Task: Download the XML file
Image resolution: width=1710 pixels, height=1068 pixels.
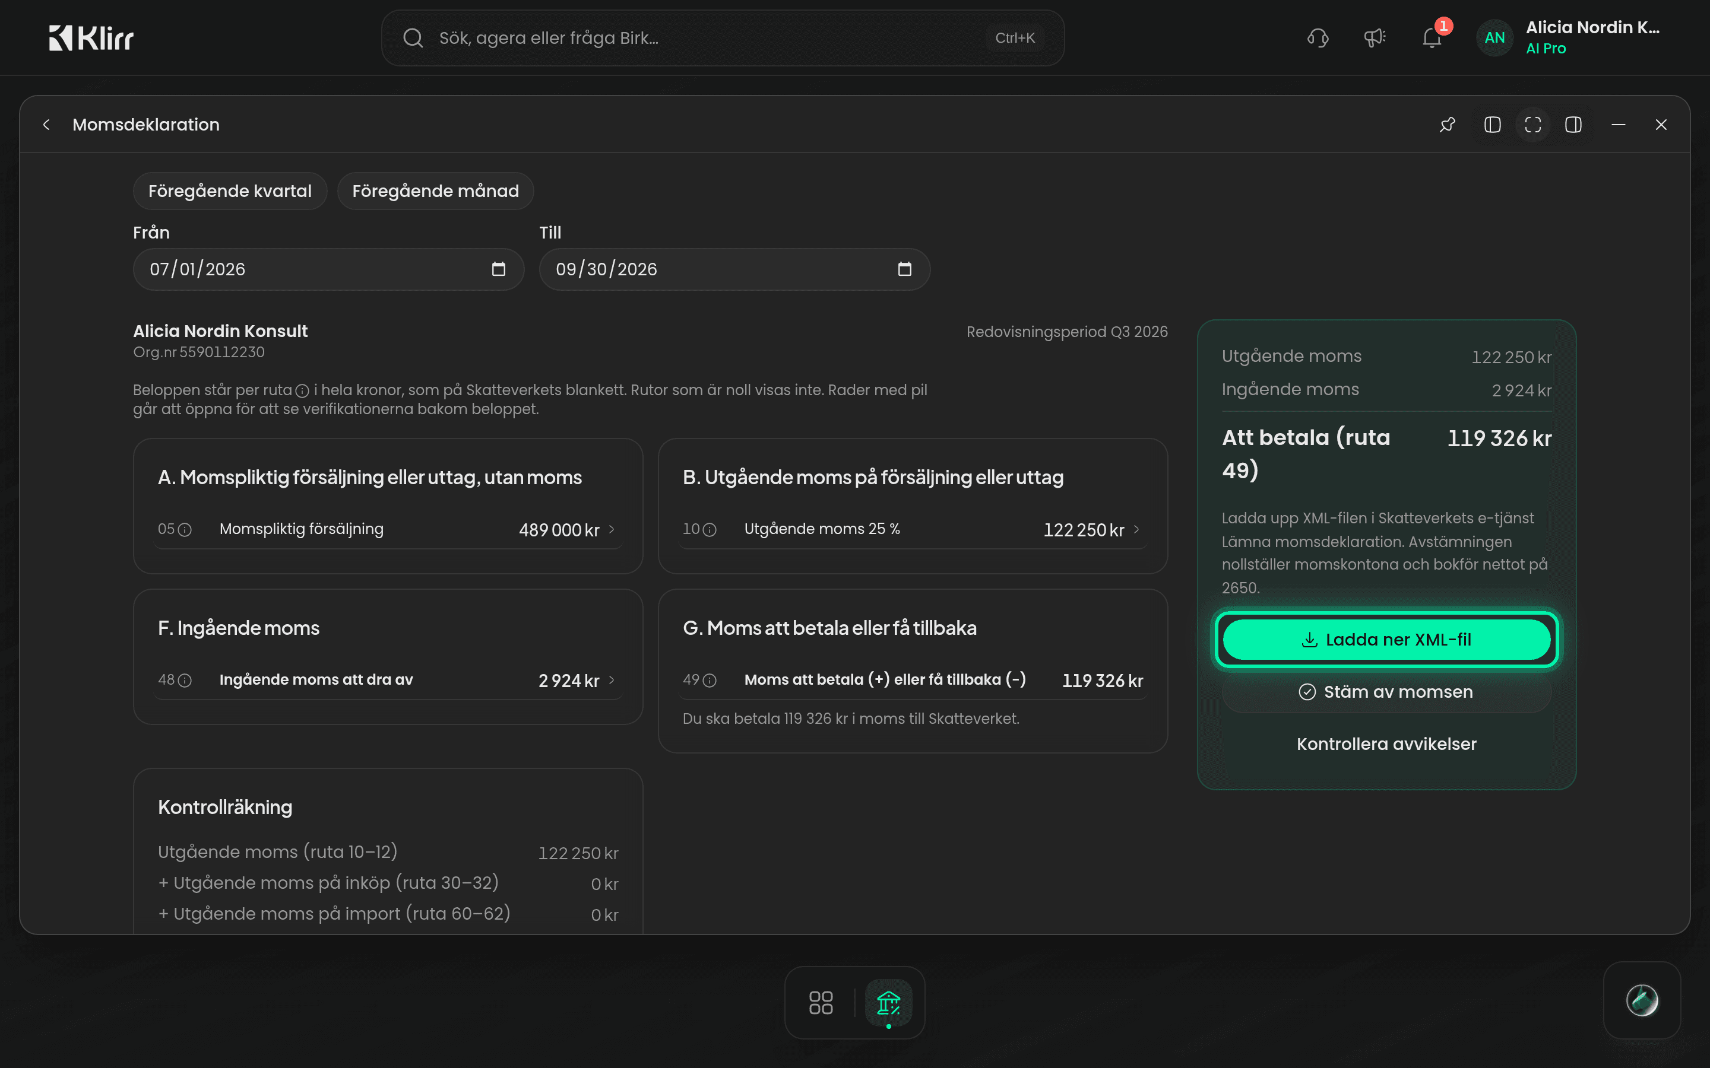Action: tap(1386, 639)
